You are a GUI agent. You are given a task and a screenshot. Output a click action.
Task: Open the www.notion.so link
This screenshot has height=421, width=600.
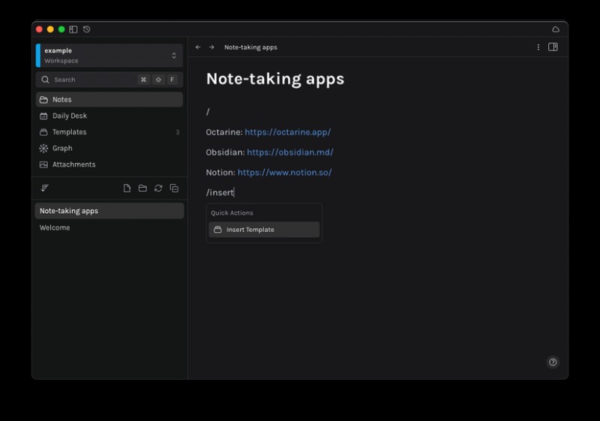[x=285, y=173]
